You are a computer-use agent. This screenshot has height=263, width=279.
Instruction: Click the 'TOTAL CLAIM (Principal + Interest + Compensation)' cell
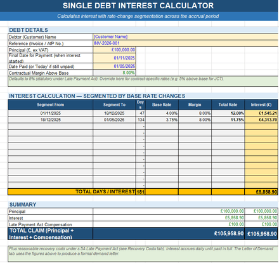(51, 234)
